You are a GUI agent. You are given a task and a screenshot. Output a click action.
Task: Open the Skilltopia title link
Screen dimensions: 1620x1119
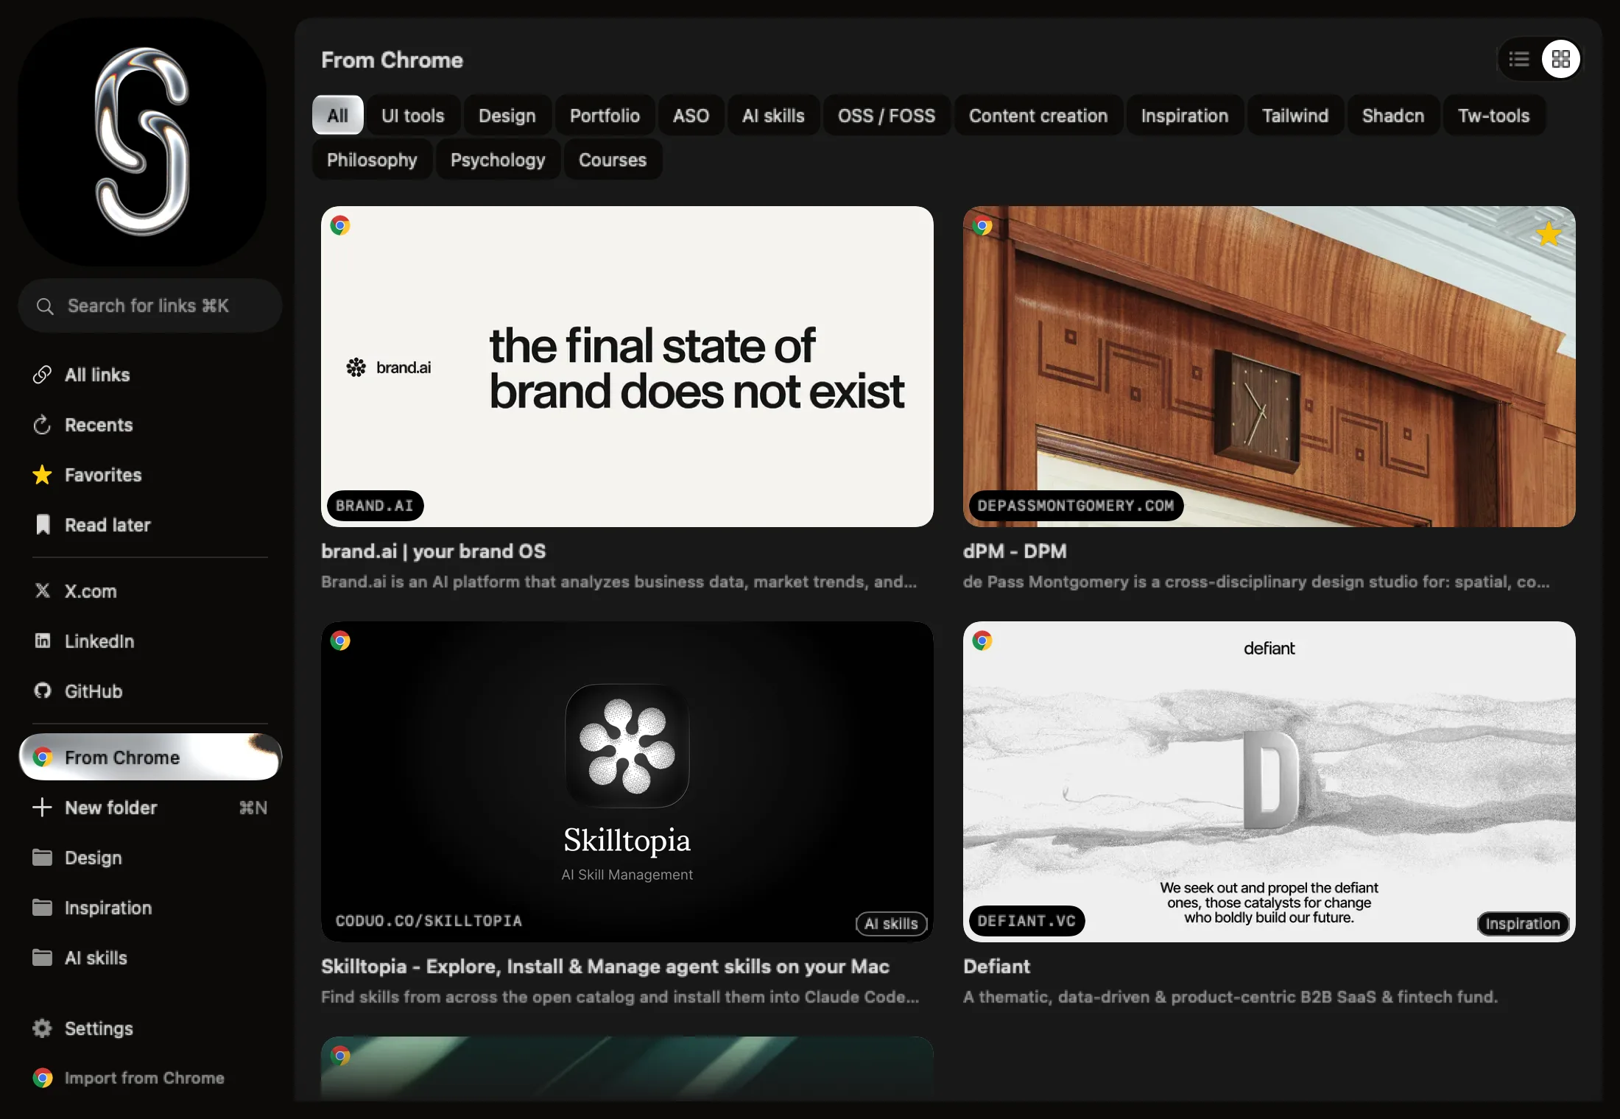[x=605, y=967]
